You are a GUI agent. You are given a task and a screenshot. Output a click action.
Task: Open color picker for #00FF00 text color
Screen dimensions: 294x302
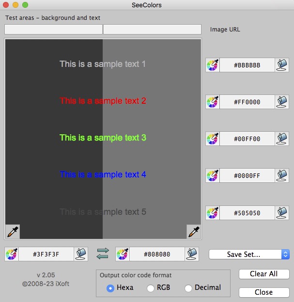[213, 139]
